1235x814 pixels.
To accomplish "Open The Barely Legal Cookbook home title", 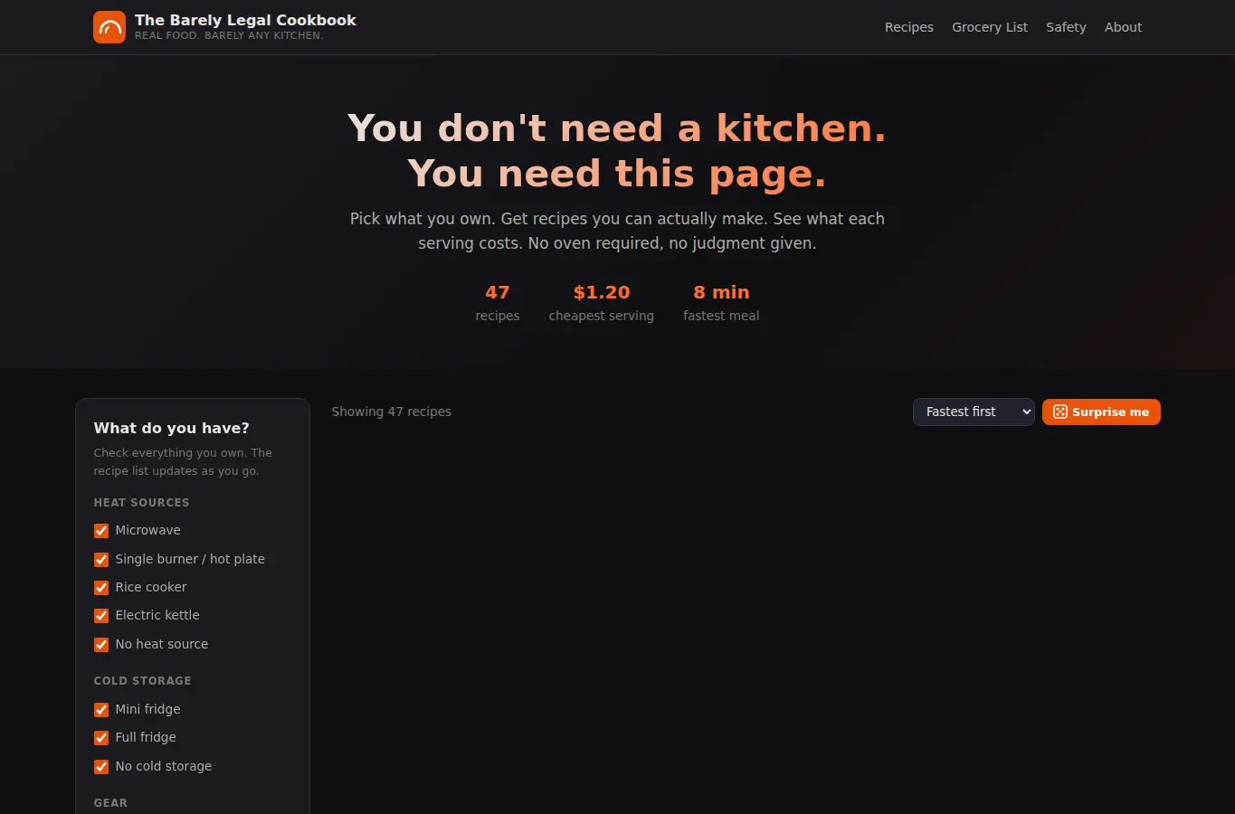I will point(245,20).
